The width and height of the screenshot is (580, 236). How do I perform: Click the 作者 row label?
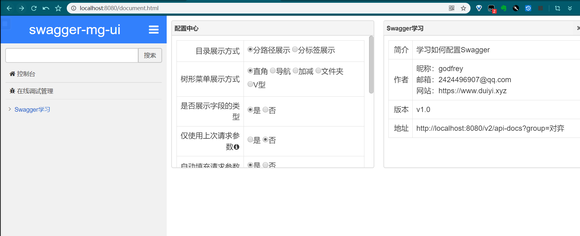401,80
